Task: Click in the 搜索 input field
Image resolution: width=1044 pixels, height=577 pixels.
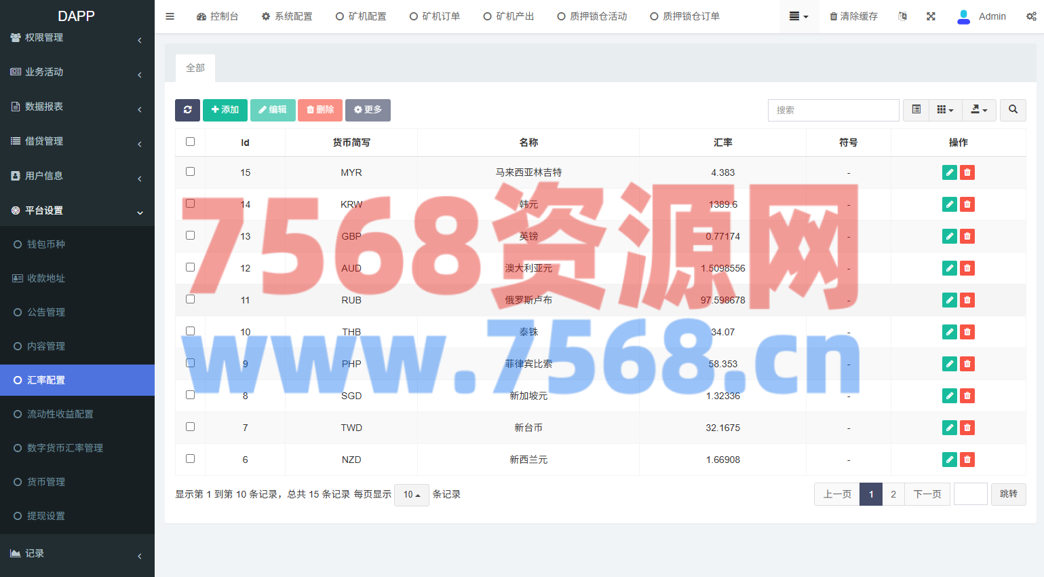Action: point(833,110)
